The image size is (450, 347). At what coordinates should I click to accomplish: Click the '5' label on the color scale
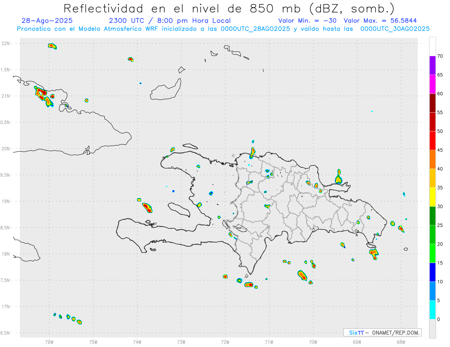(439, 301)
